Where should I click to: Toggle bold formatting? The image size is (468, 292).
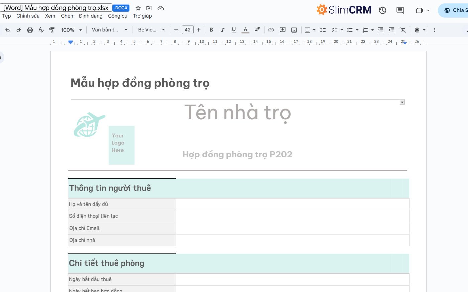(211, 30)
